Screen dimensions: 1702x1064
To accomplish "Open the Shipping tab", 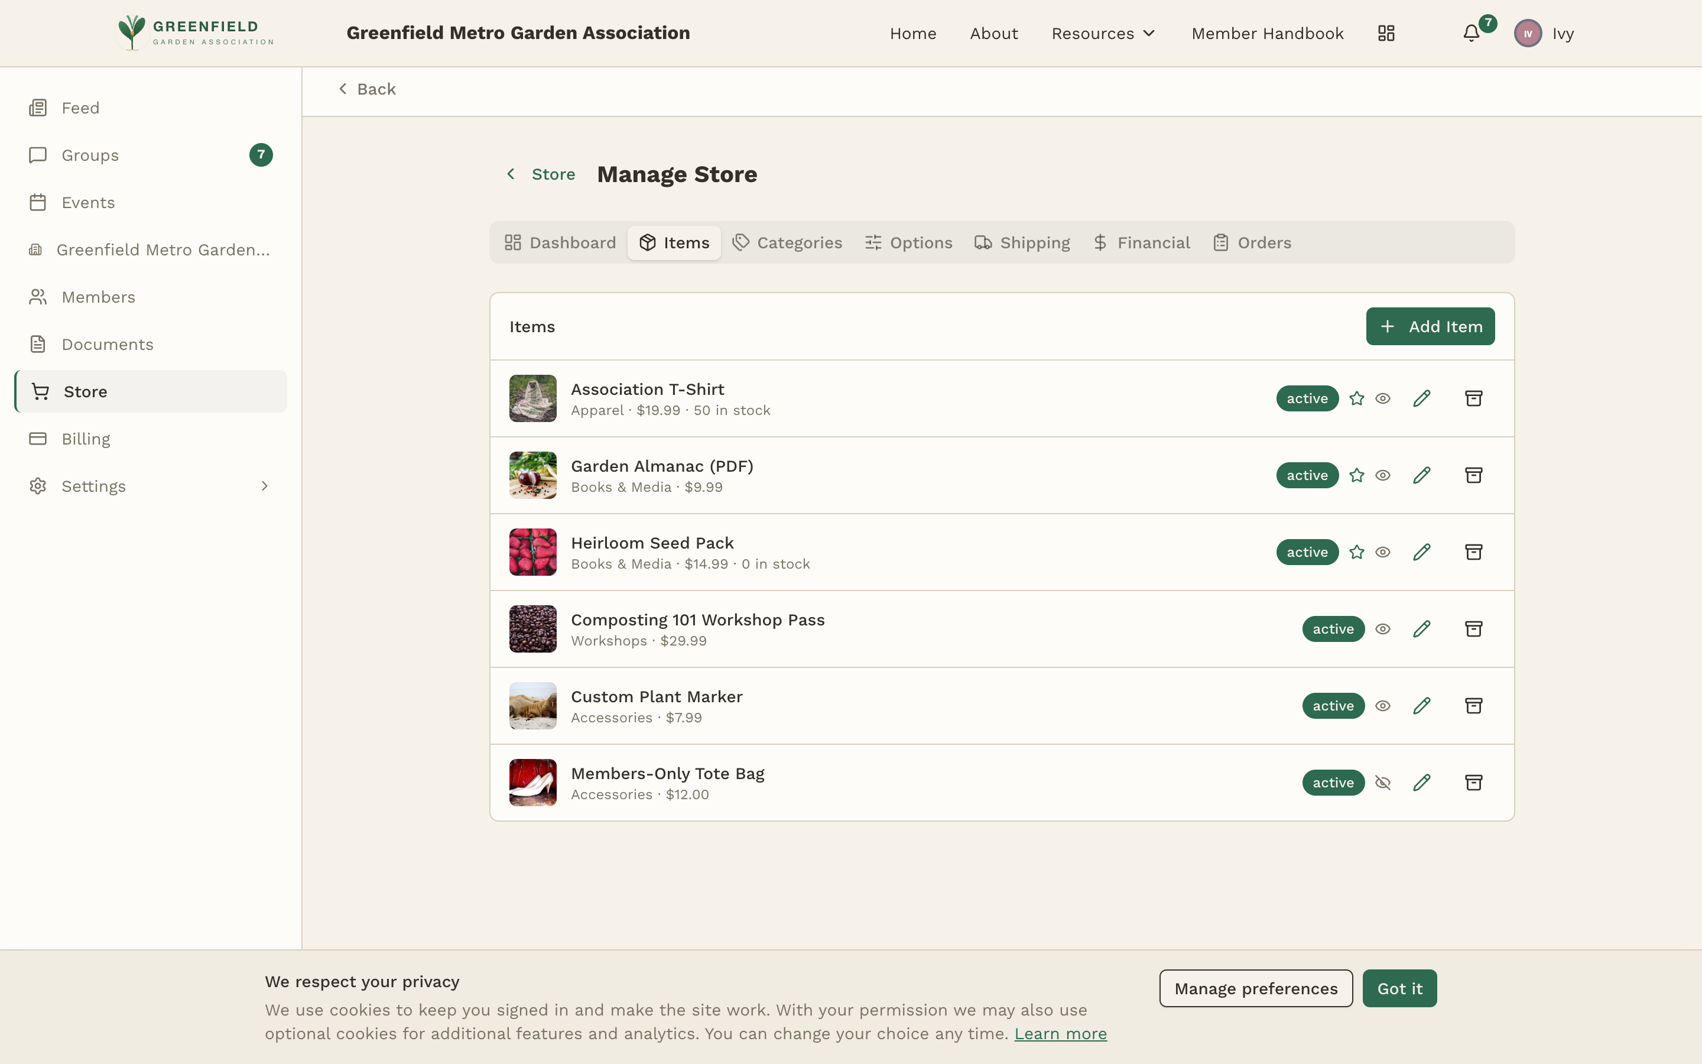I will pyautogui.click(x=1022, y=243).
